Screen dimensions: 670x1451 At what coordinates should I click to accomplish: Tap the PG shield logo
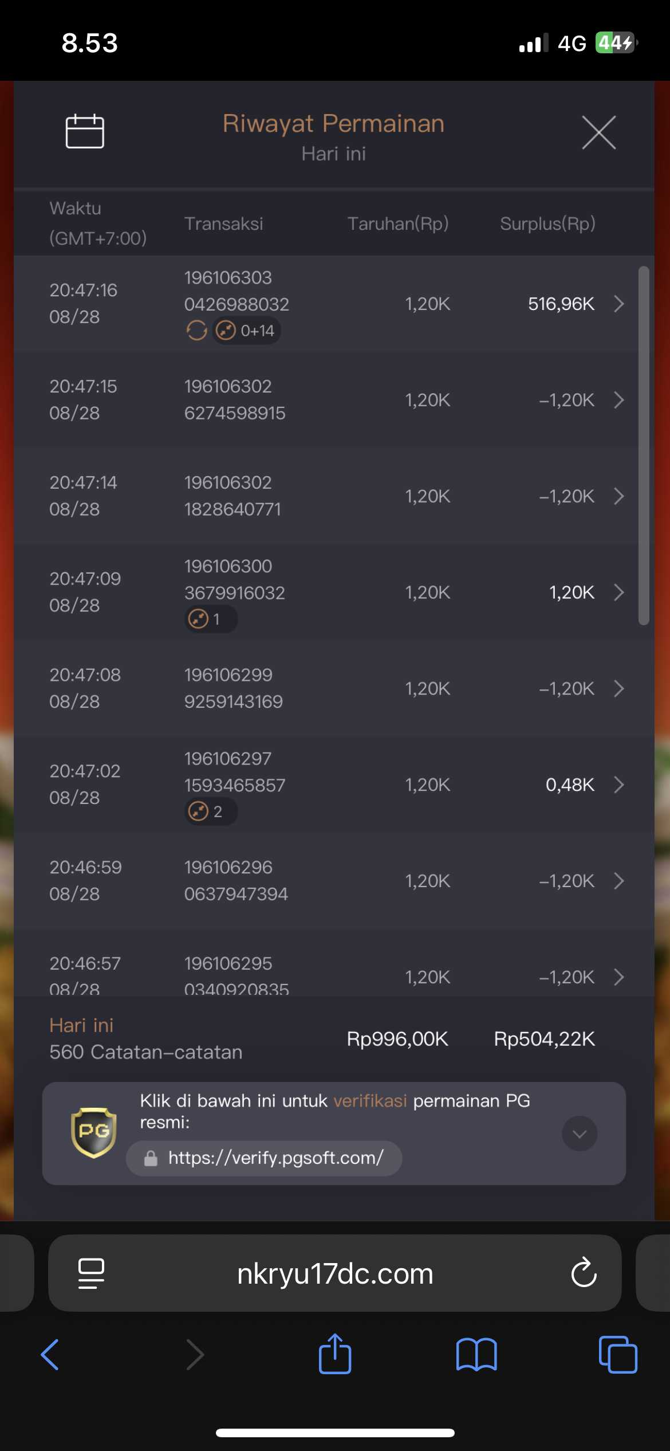click(94, 1132)
